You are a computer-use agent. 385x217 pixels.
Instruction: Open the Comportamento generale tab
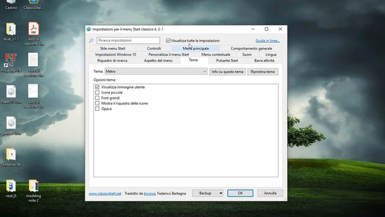tap(251, 48)
